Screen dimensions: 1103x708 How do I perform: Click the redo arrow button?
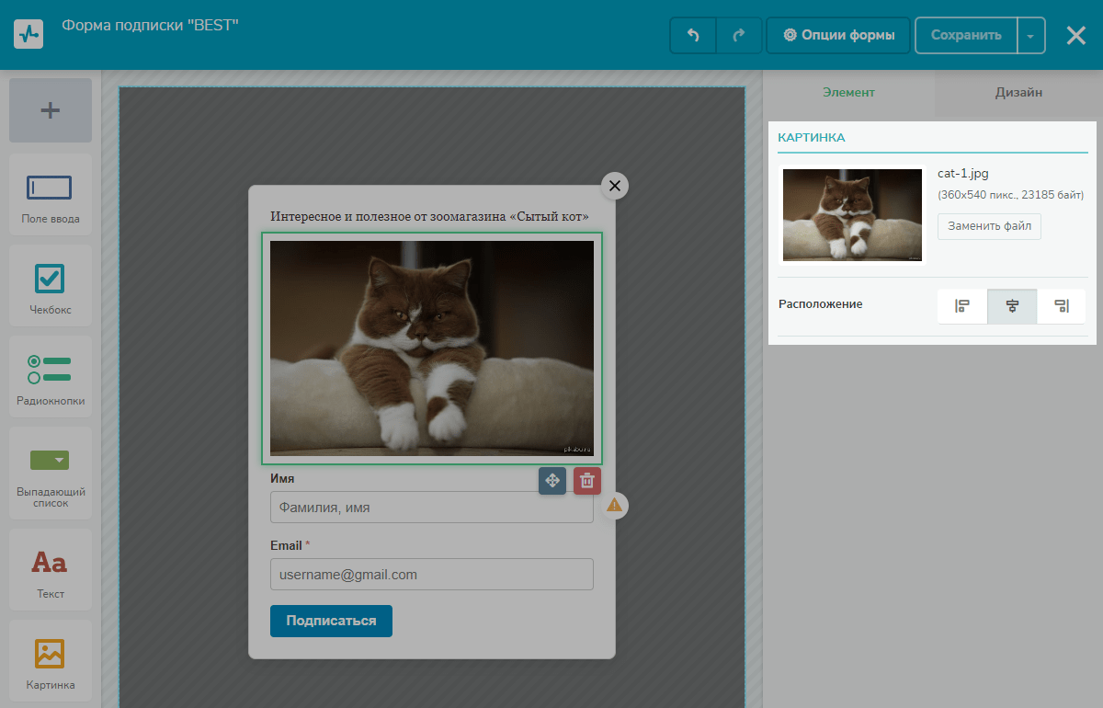739,36
